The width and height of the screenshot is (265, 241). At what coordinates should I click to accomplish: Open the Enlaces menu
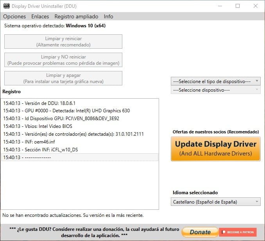point(40,16)
